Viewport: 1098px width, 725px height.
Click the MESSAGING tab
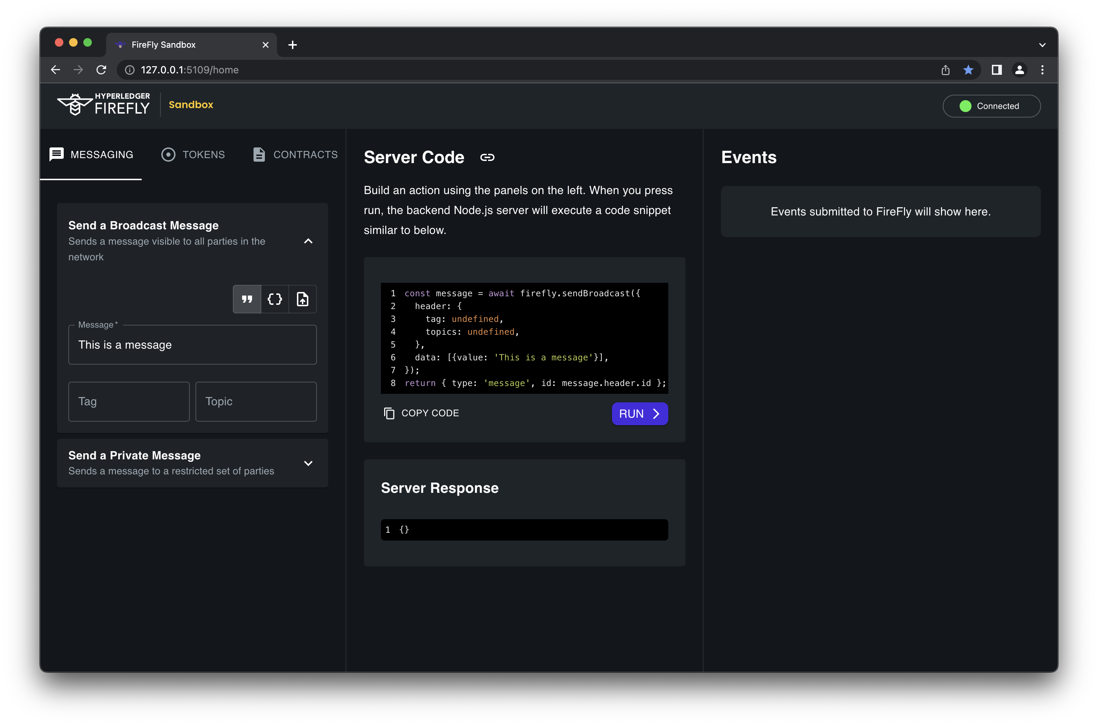91,155
